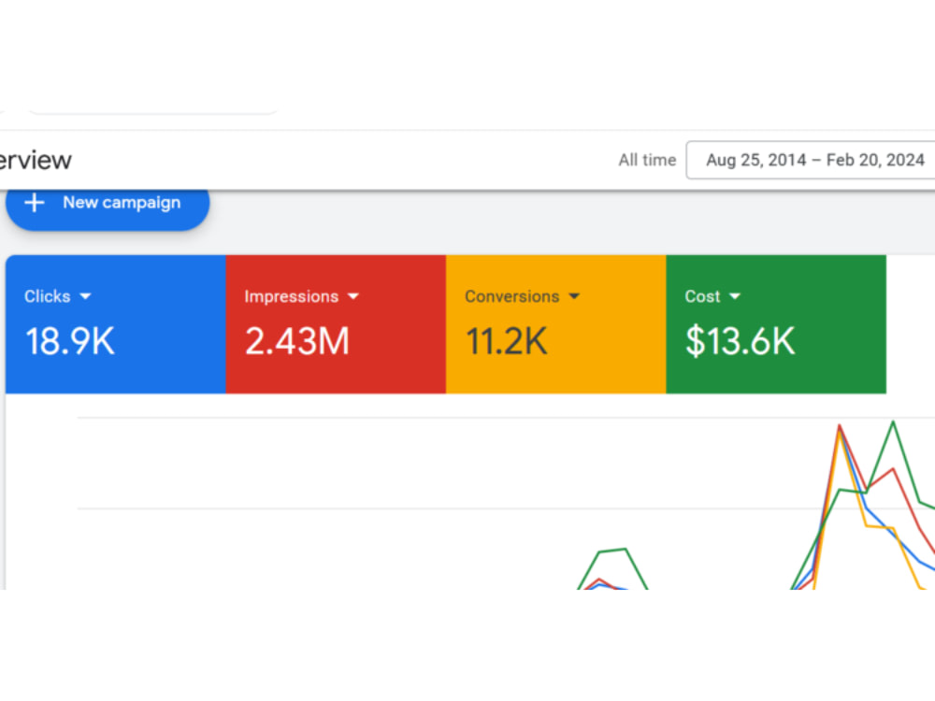Open the Conversions metric dropdown arrow

coord(574,296)
